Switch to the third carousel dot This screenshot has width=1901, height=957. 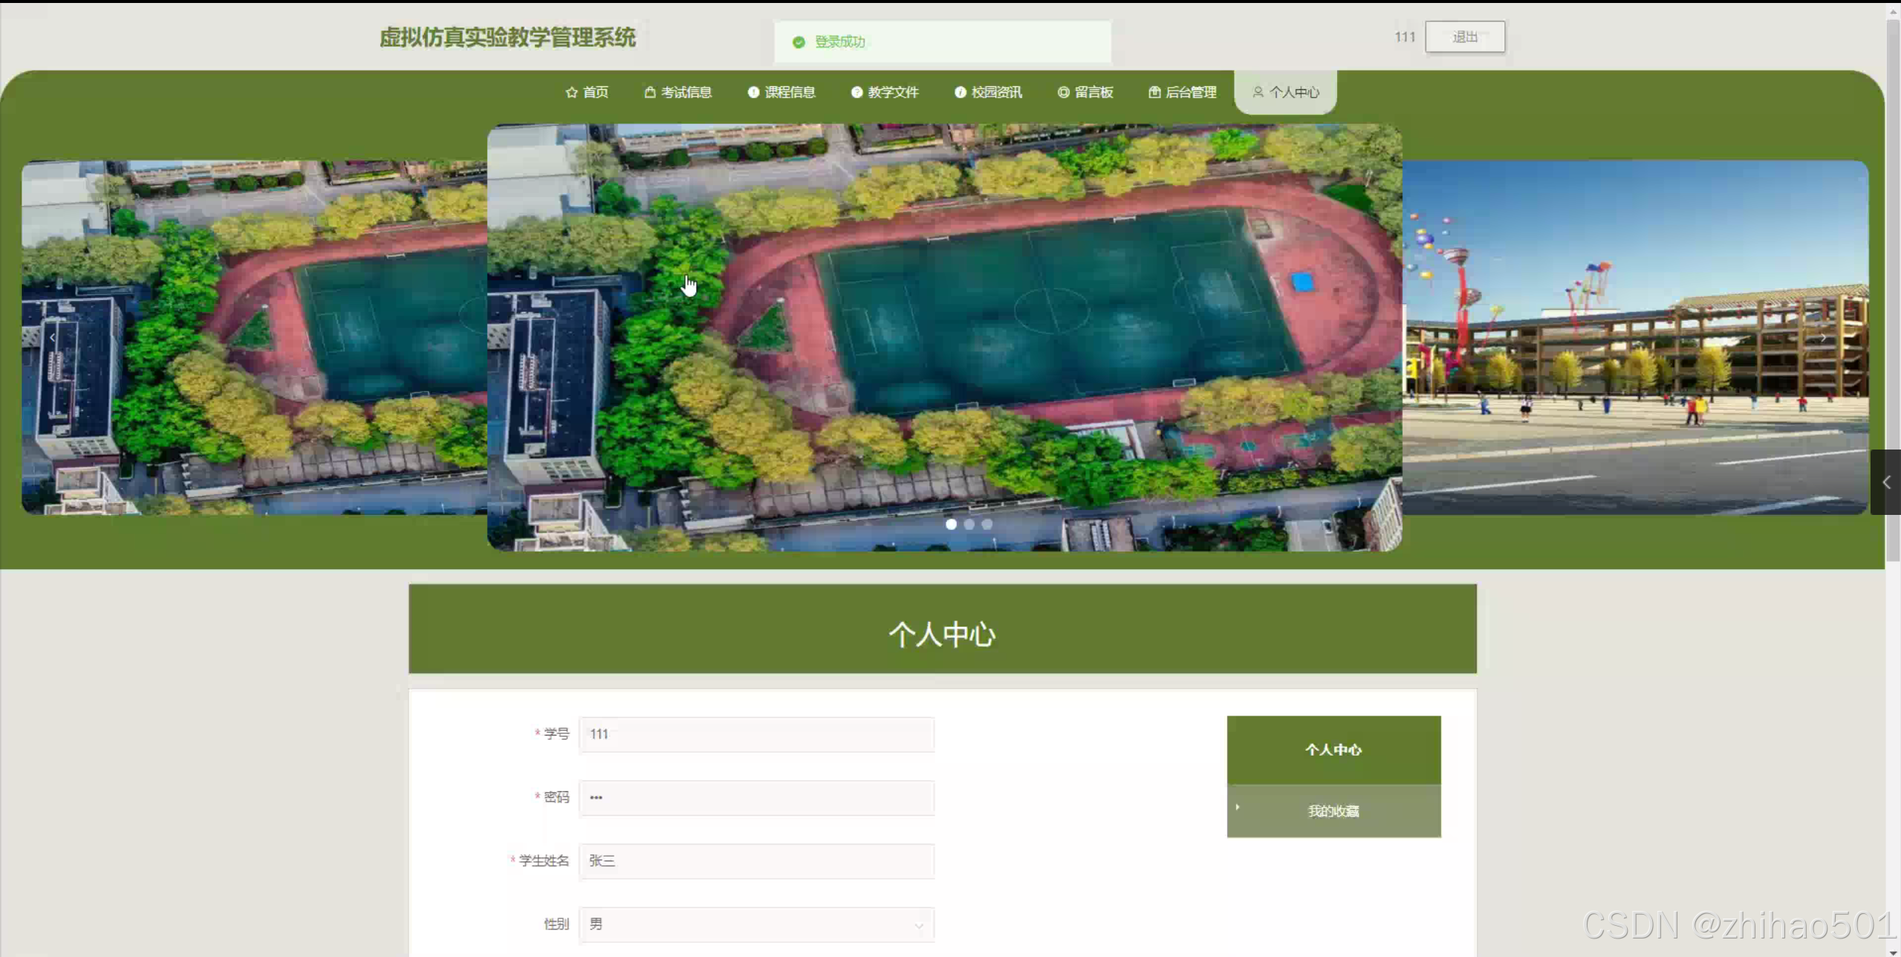(x=987, y=525)
